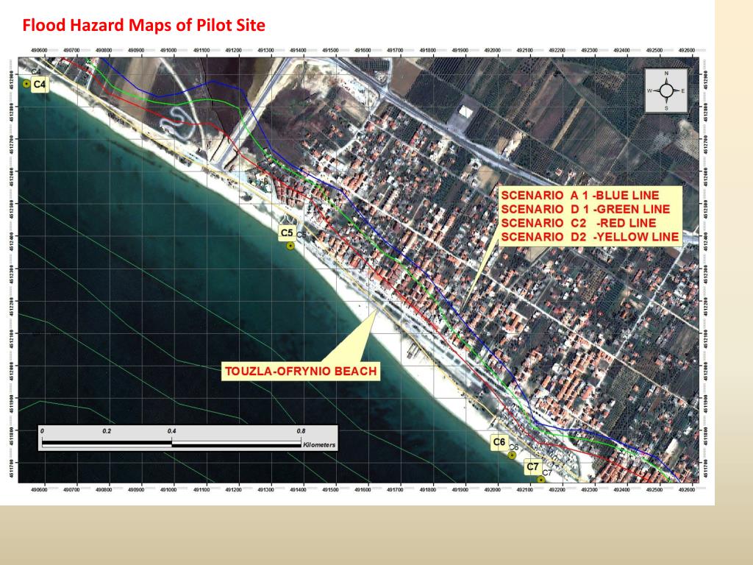Click the C4 label box
This screenshot has width=753, height=565.
pos(40,85)
